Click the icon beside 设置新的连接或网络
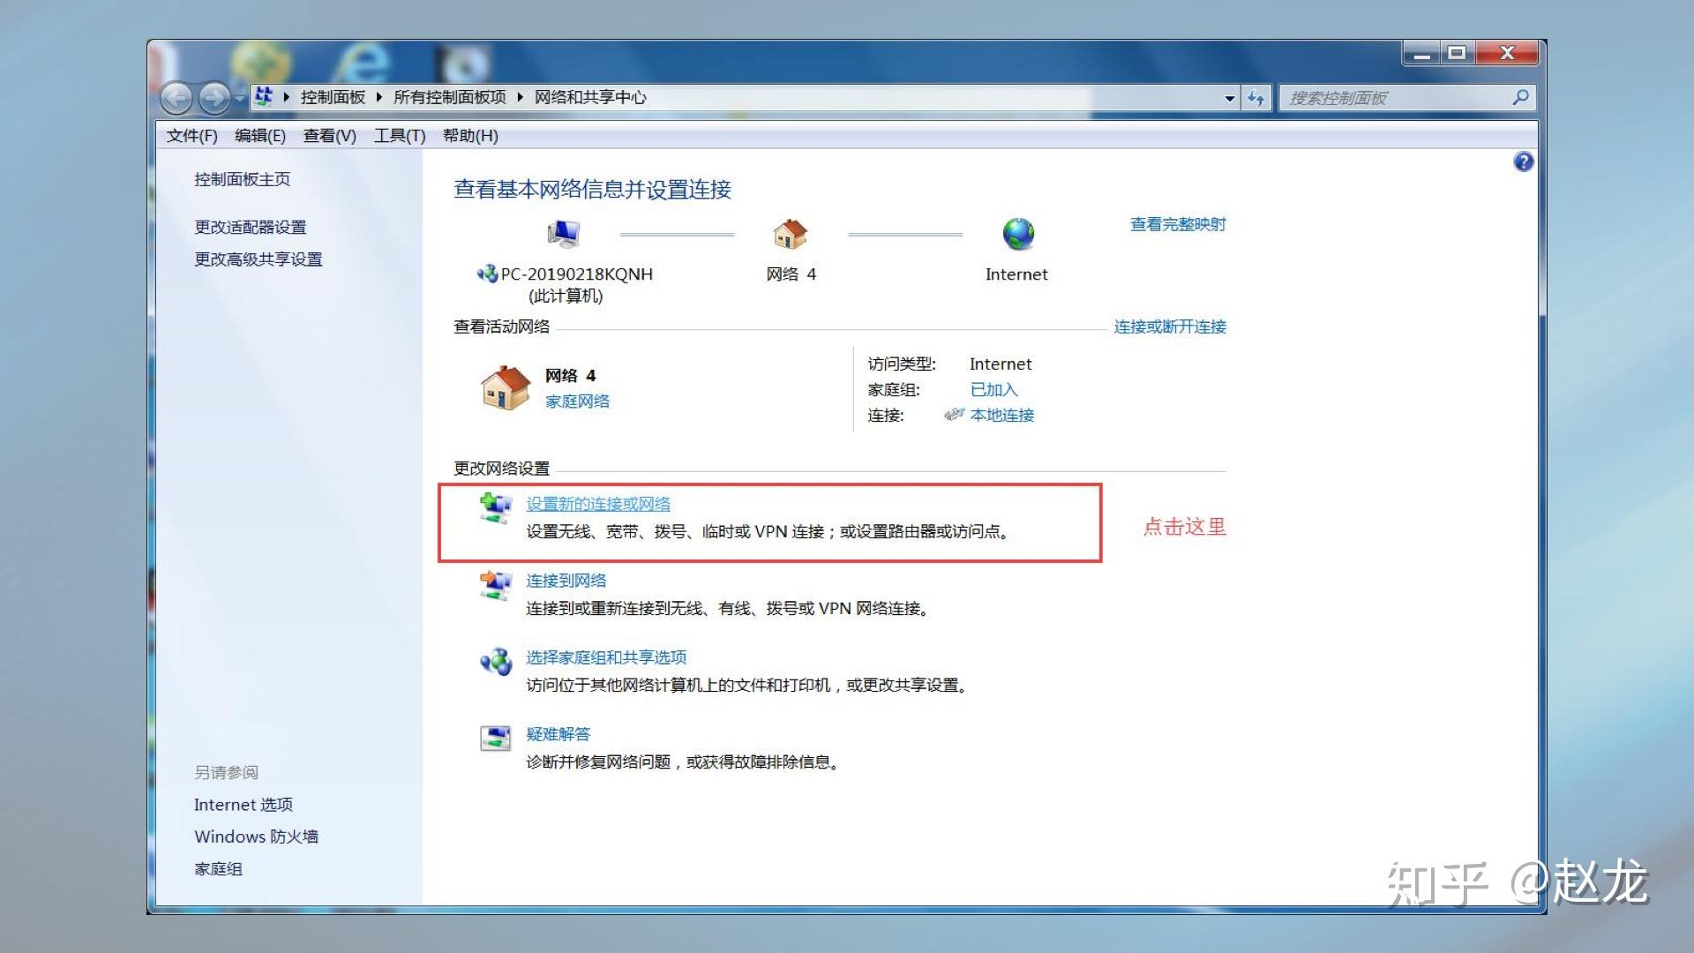Screen dimensions: 1694x953 [x=495, y=508]
